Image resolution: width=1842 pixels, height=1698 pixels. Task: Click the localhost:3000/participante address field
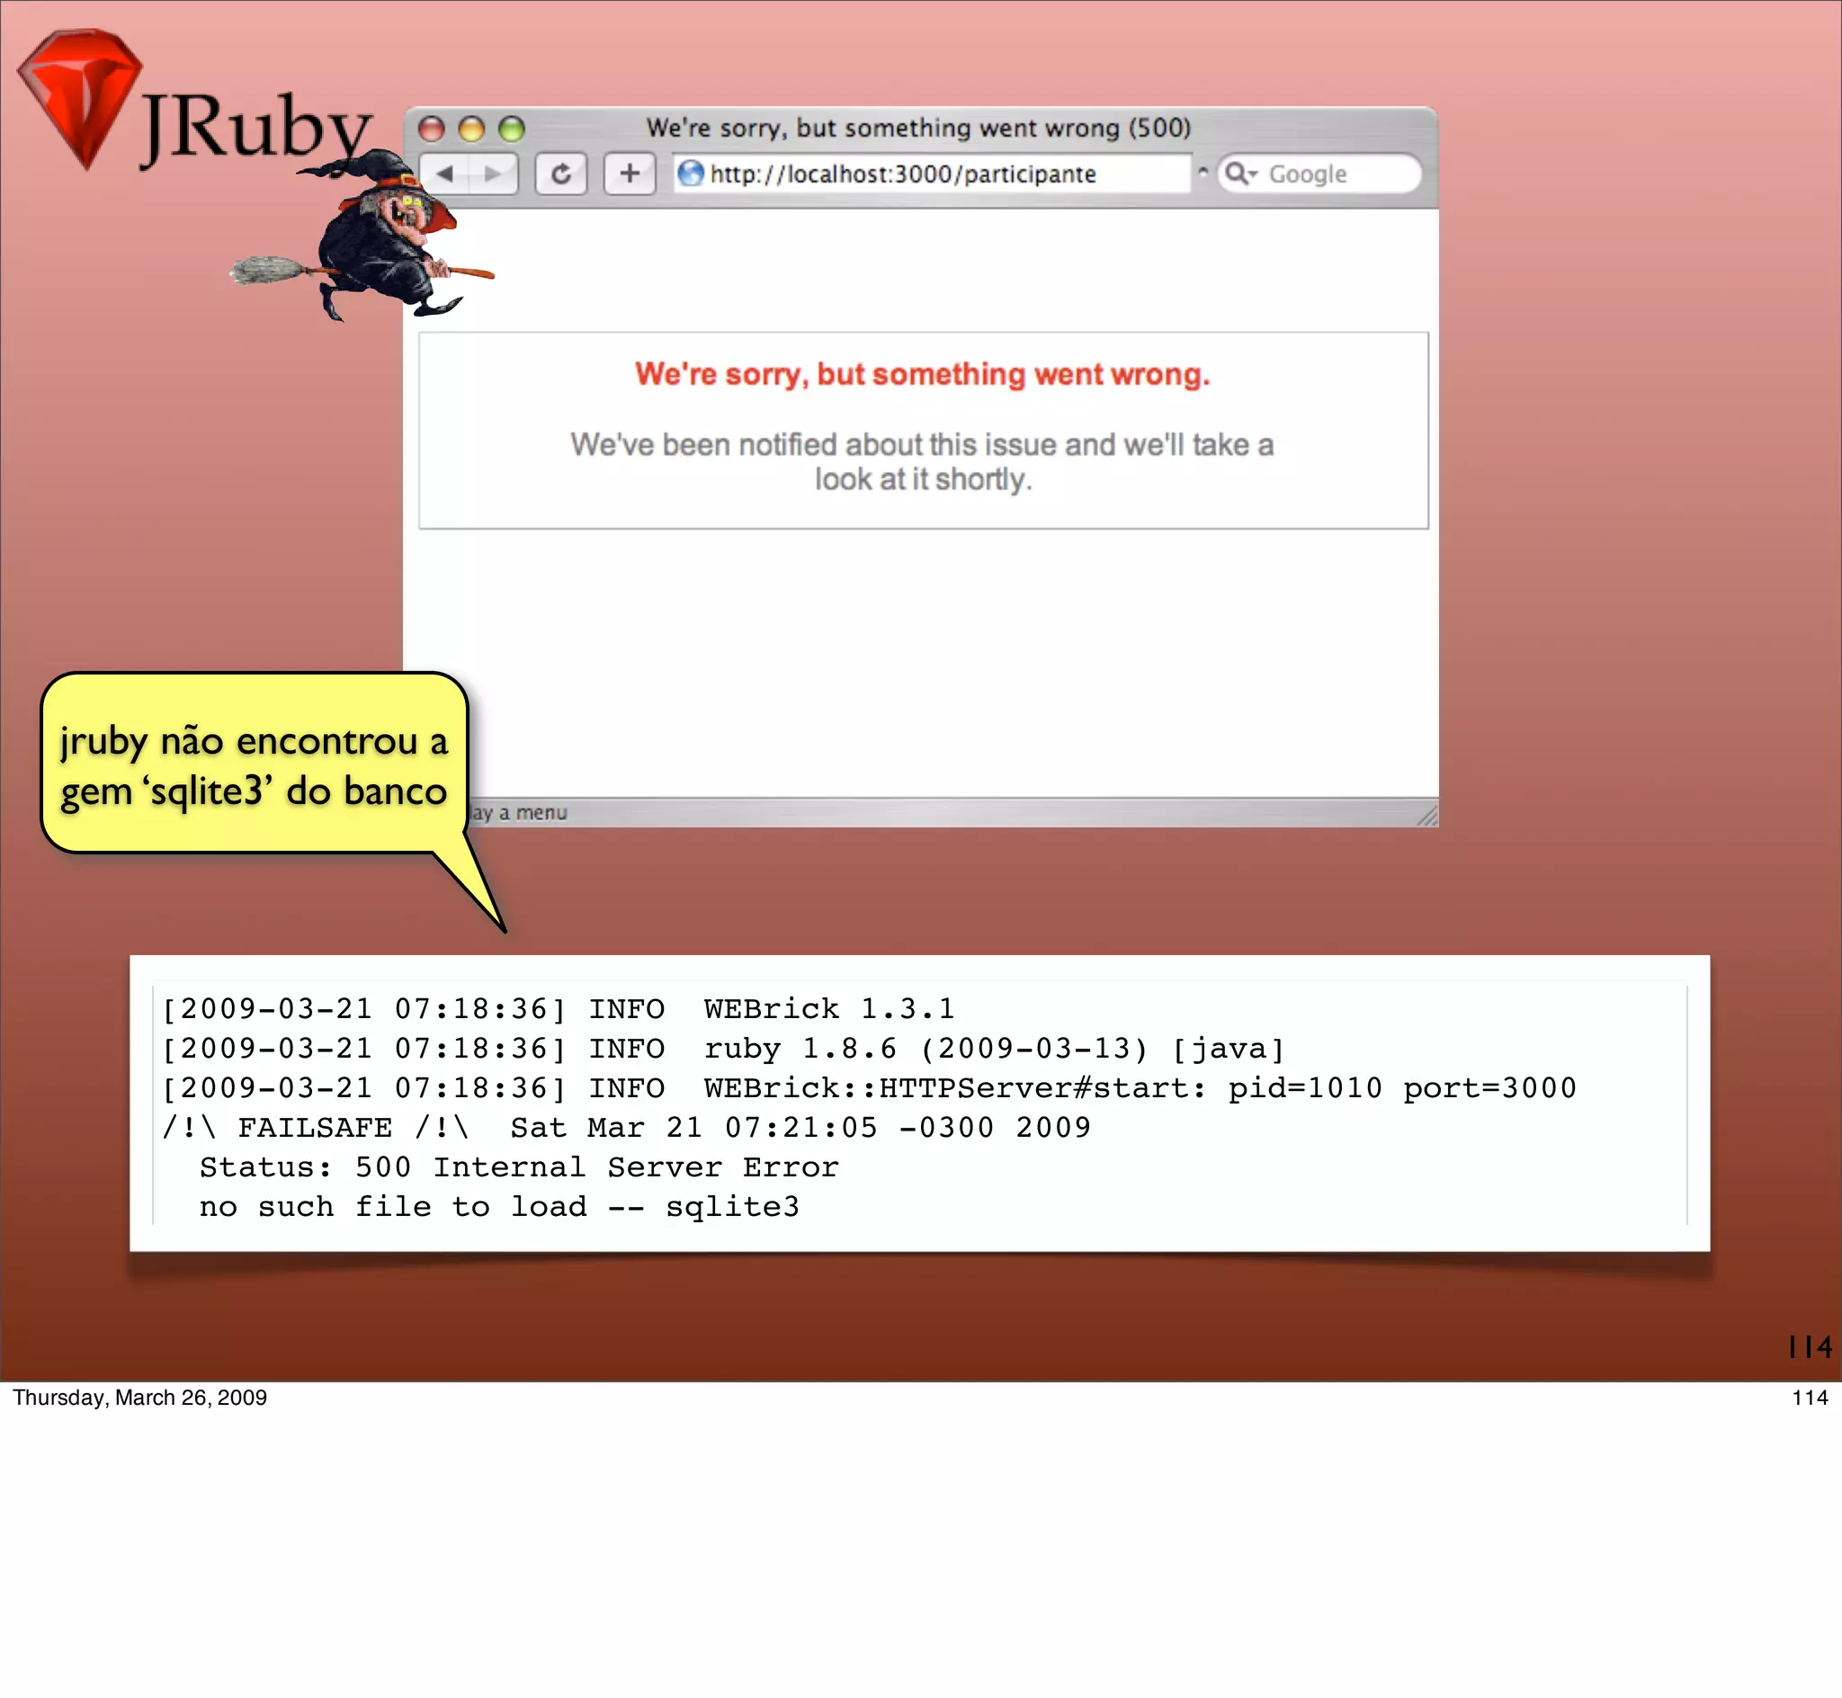click(933, 174)
